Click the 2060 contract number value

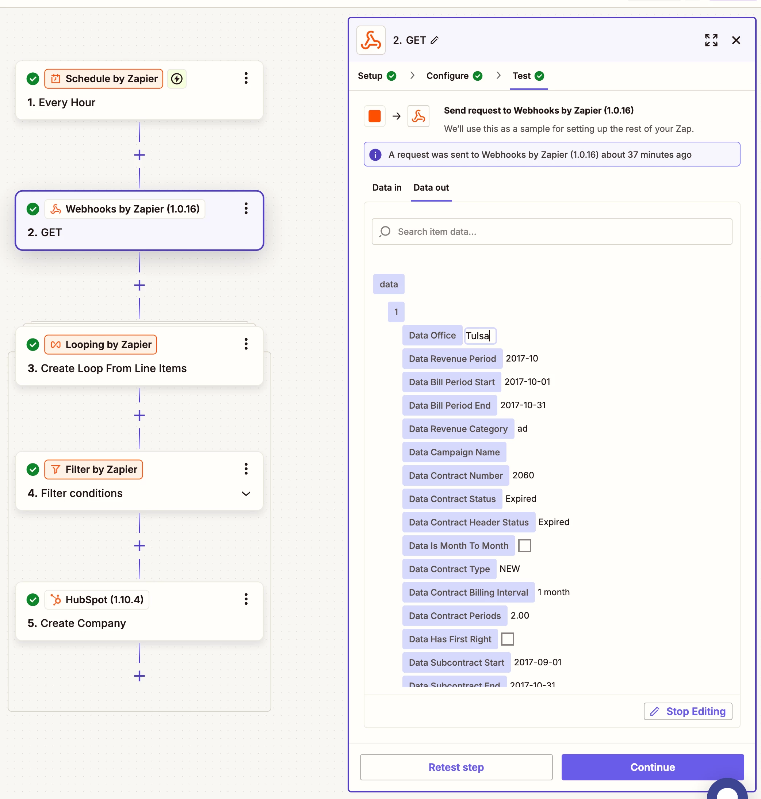tap(523, 475)
